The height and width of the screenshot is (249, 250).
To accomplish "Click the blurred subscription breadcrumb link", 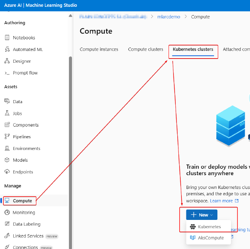I will [113, 17].
